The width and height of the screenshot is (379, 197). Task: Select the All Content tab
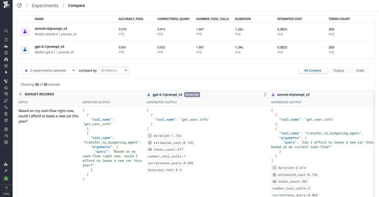coord(313,70)
